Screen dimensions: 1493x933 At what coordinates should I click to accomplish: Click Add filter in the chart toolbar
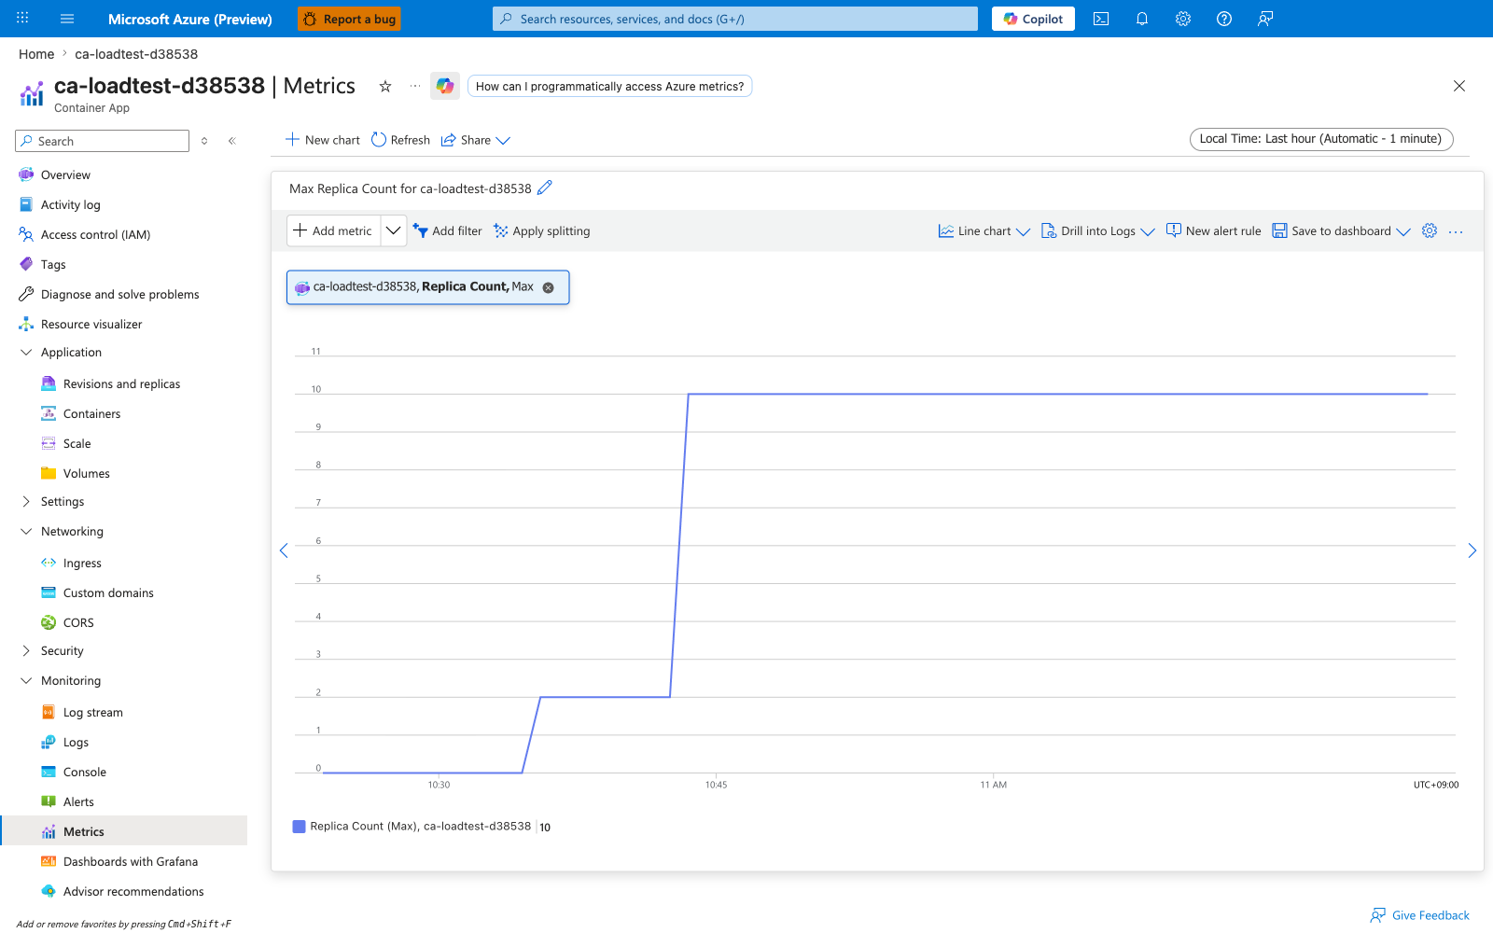[448, 231]
